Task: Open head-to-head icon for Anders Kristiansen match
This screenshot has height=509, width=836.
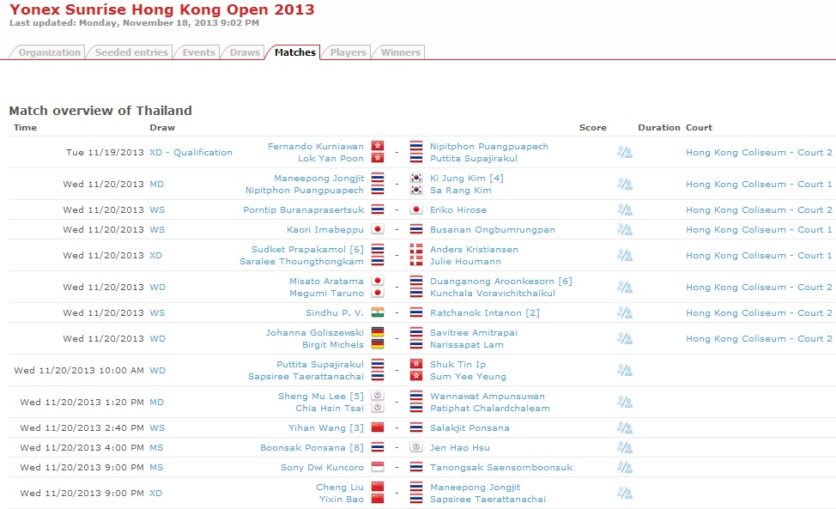Action: tap(624, 255)
